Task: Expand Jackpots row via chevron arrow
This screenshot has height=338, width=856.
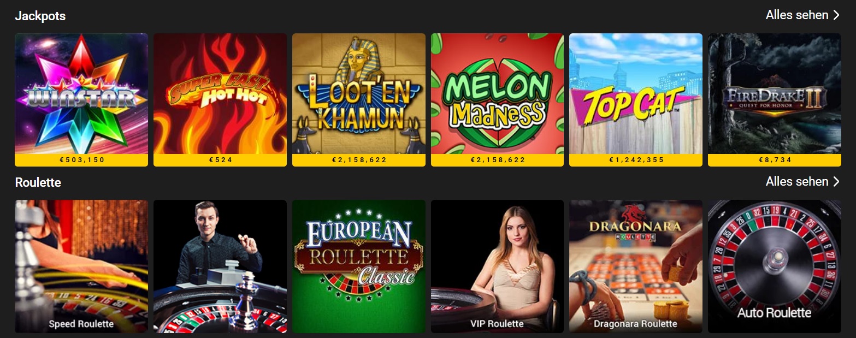Action: coord(836,15)
